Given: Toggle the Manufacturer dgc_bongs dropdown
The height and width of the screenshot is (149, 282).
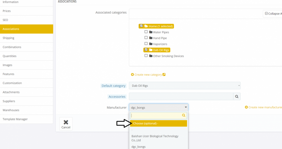Looking at the screenshot, I should click(x=158, y=107).
